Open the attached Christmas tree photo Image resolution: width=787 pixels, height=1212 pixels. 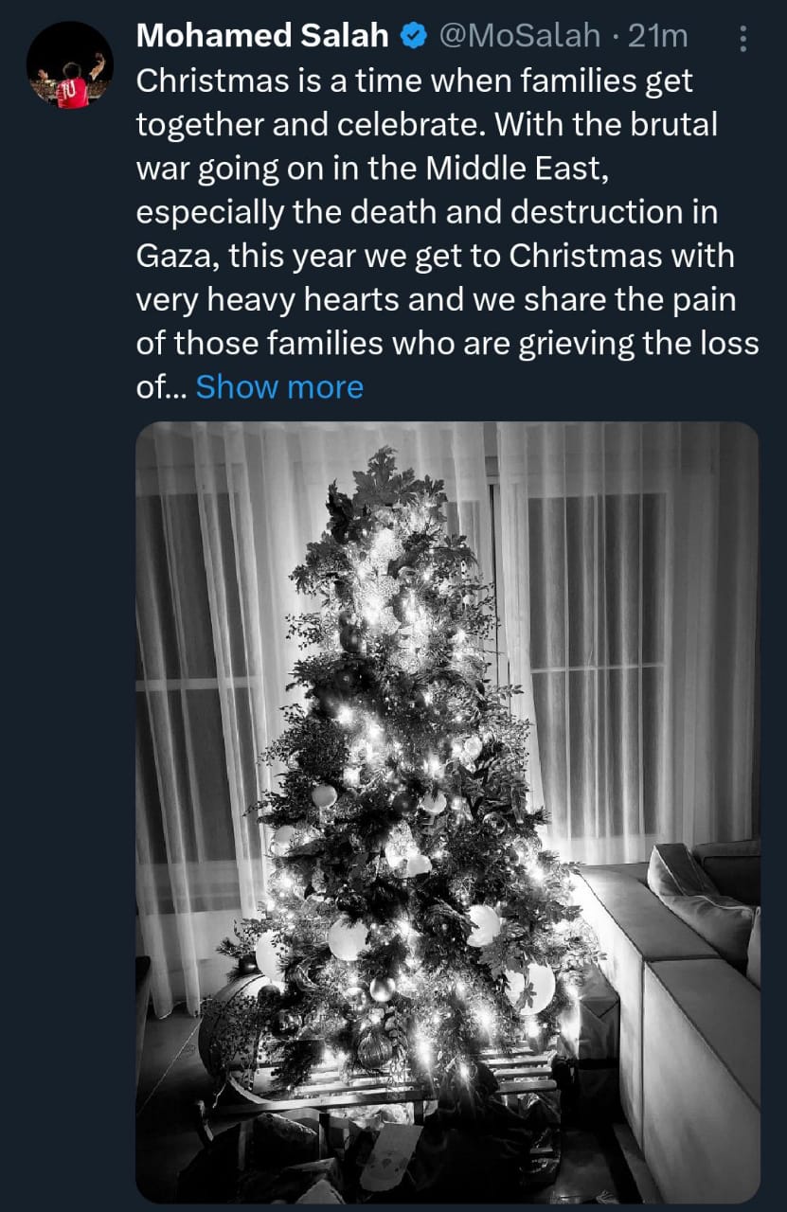(447, 811)
